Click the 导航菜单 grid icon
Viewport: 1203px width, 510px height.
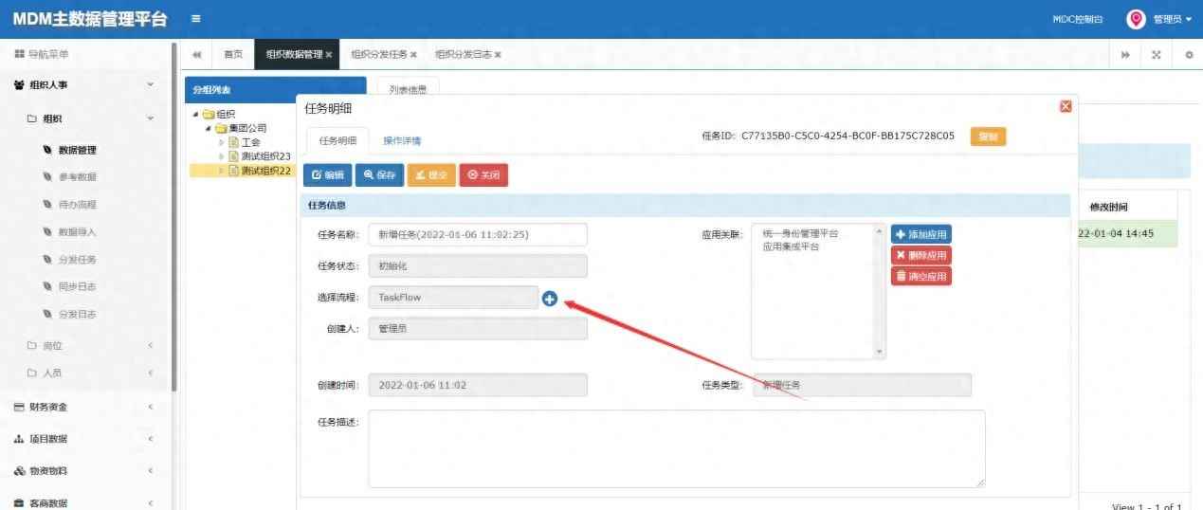coord(19,55)
